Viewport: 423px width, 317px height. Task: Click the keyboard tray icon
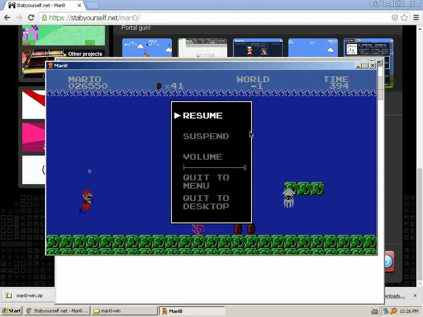tap(374, 311)
